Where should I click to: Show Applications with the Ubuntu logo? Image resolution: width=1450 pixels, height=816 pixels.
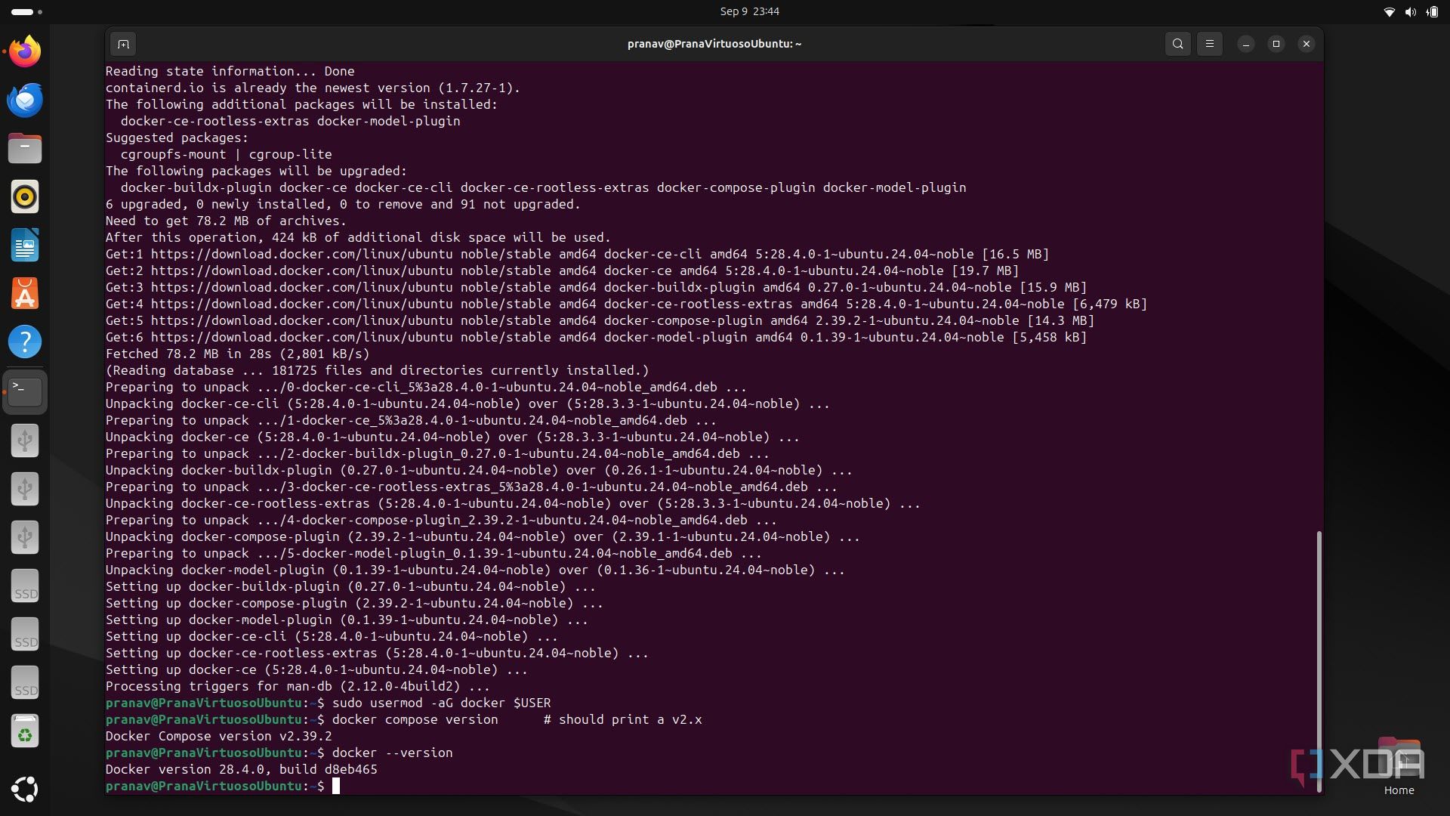tap(25, 789)
